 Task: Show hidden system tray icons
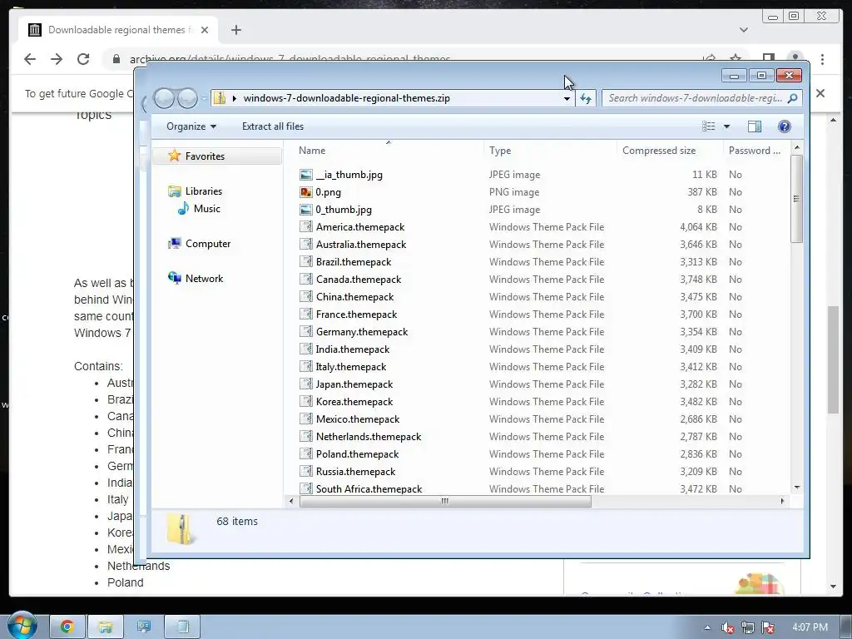point(707,627)
